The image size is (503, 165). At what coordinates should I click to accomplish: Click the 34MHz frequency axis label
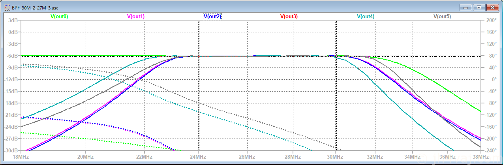(412, 157)
